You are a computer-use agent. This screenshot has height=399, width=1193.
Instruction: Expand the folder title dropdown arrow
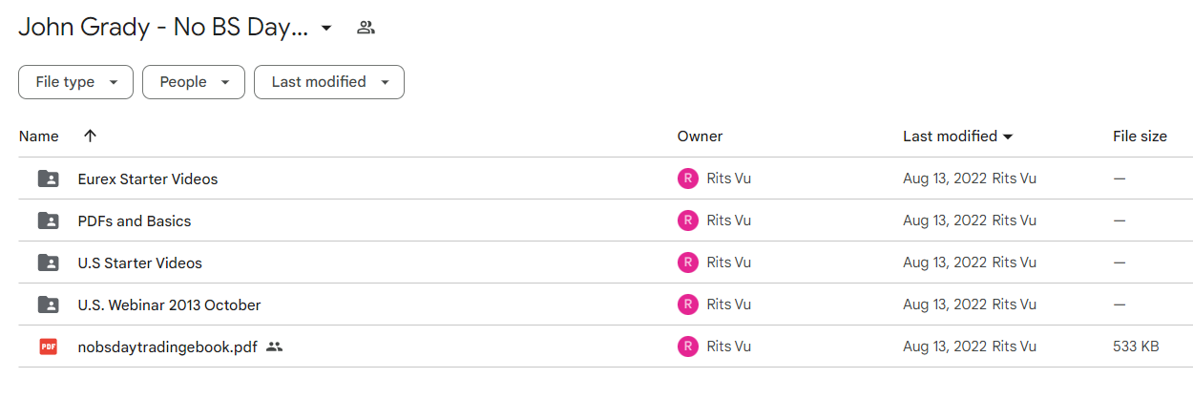click(326, 29)
